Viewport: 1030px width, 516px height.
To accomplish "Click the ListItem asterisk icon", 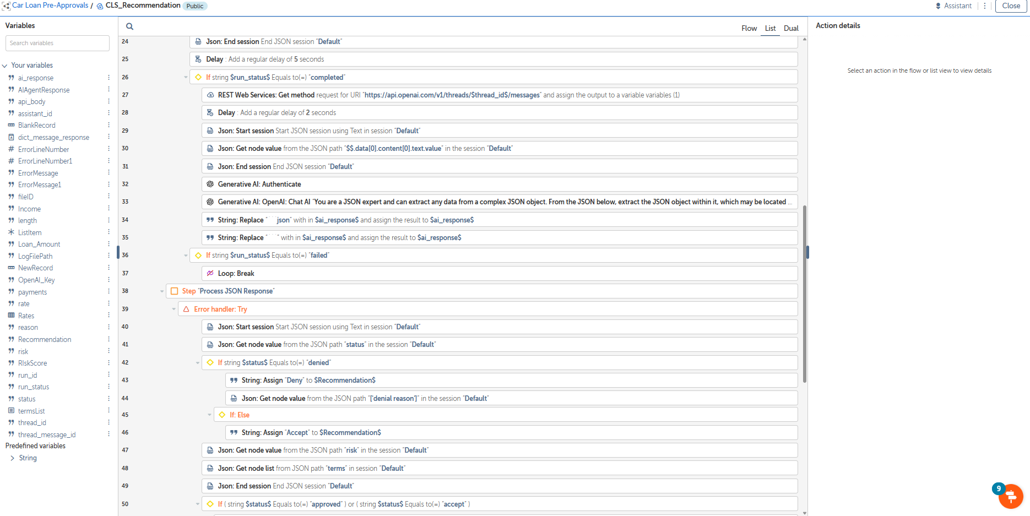I will (11, 232).
